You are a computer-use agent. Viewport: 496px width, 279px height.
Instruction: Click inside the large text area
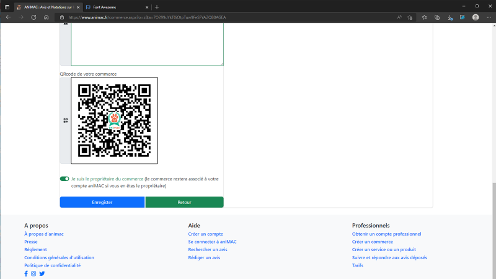tap(147, 44)
